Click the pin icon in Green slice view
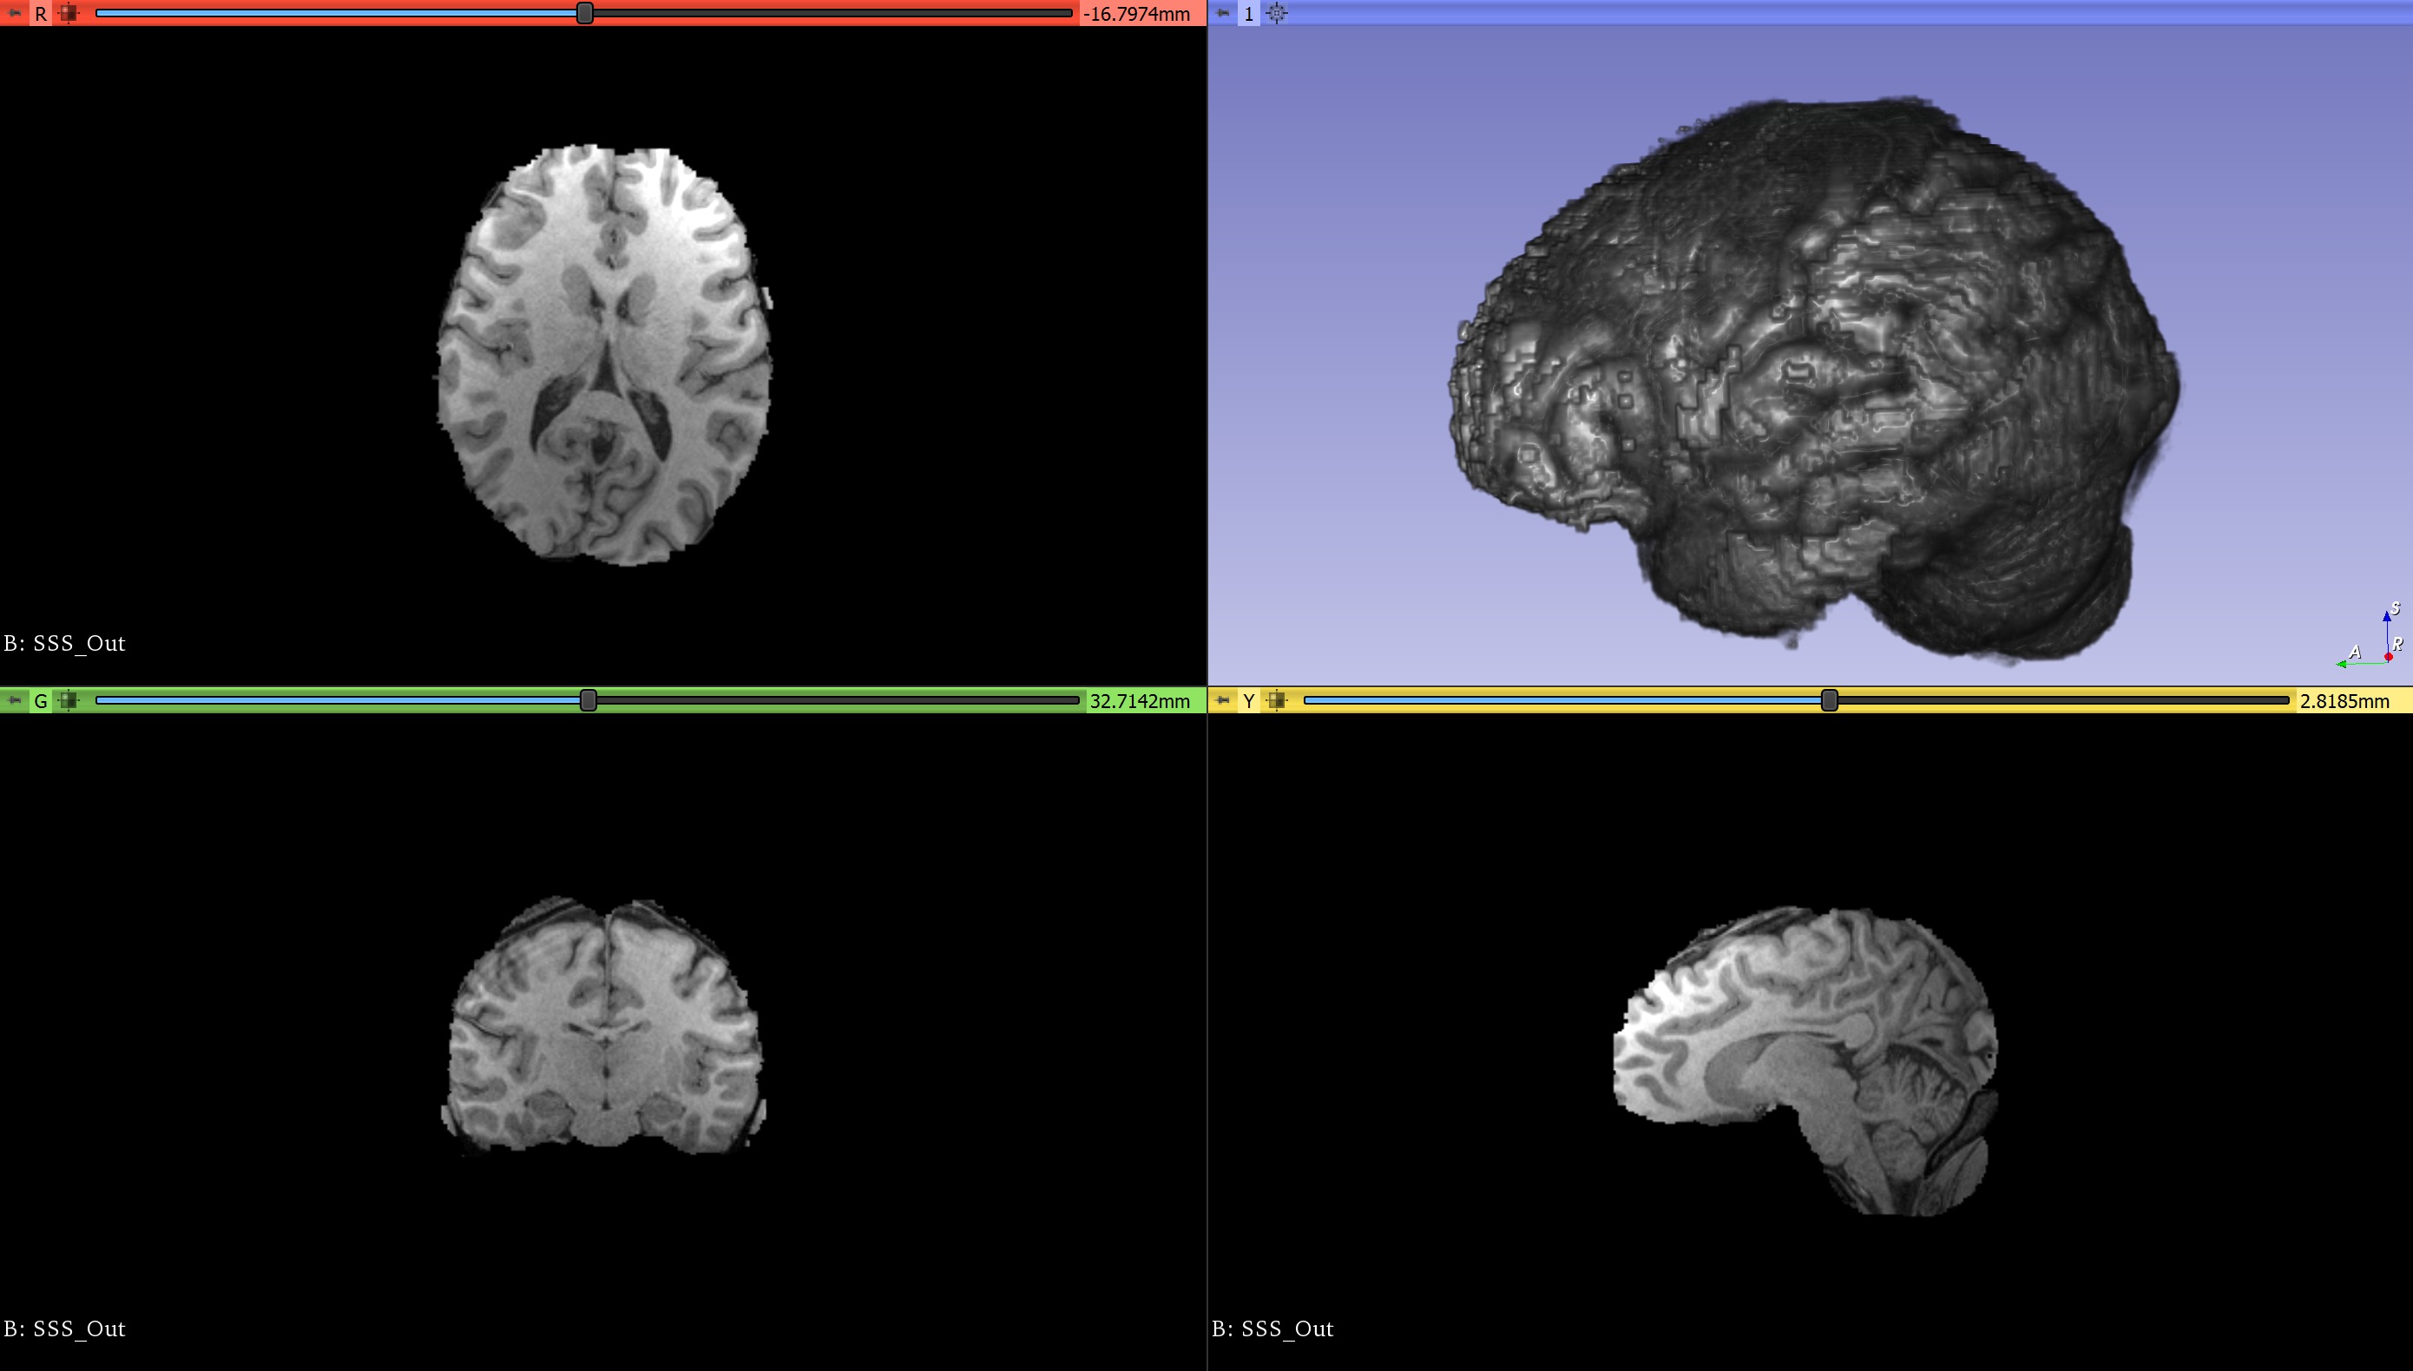The width and height of the screenshot is (2413, 1371). pyautogui.click(x=14, y=699)
